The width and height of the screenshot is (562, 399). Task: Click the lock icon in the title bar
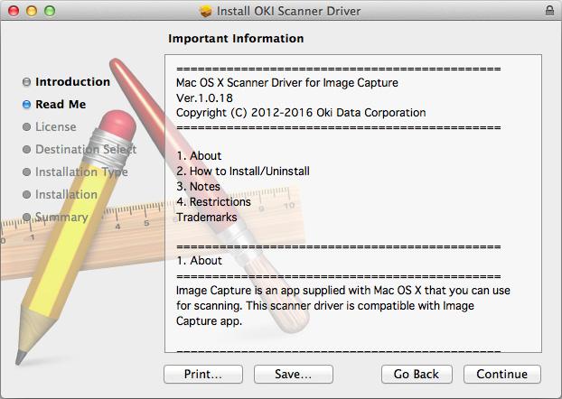(549, 10)
